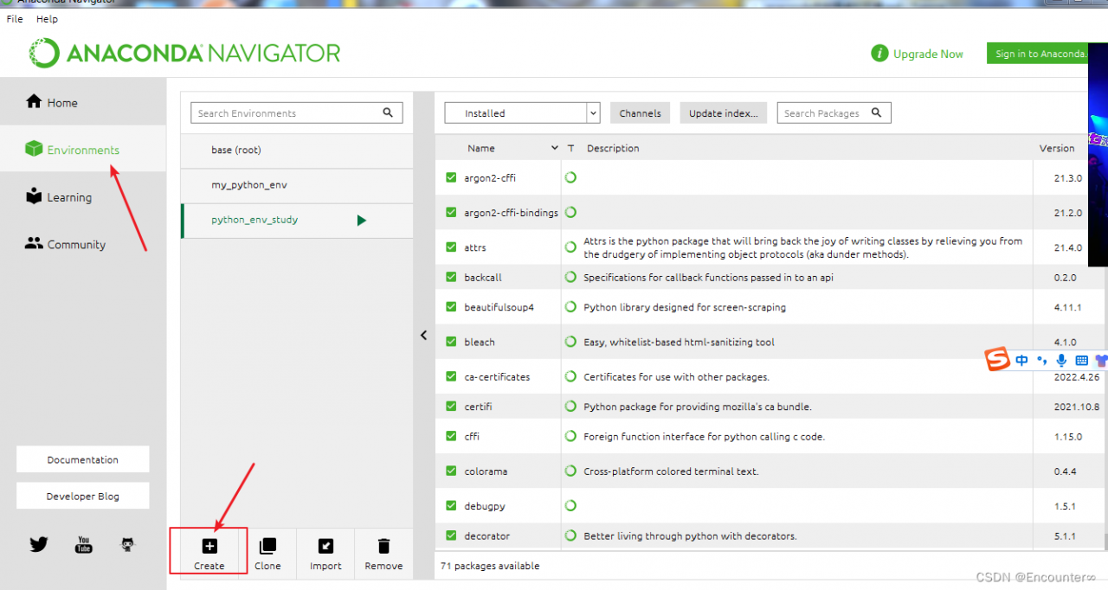Click the backcall package type icon
Viewport: 1108px width, 590px height.
tap(570, 277)
